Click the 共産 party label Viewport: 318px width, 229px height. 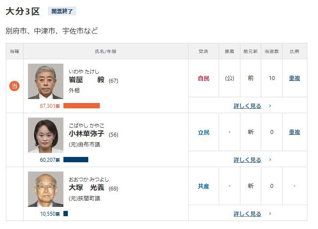tap(204, 186)
